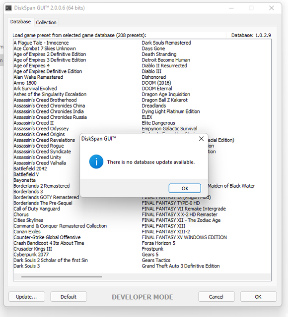Select 'Anno 1800' preset
The image size is (288, 317).
click(25, 83)
